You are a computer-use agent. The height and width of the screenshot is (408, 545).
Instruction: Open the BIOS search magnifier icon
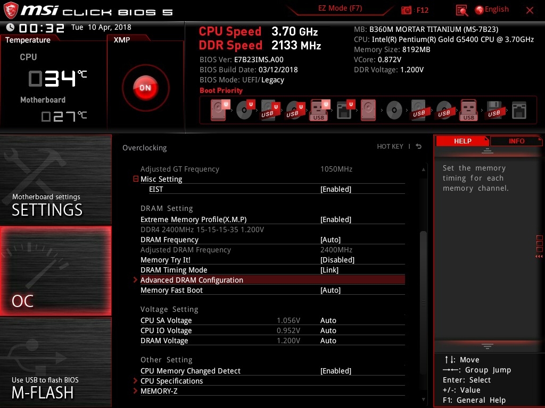(x=461, y=11)
